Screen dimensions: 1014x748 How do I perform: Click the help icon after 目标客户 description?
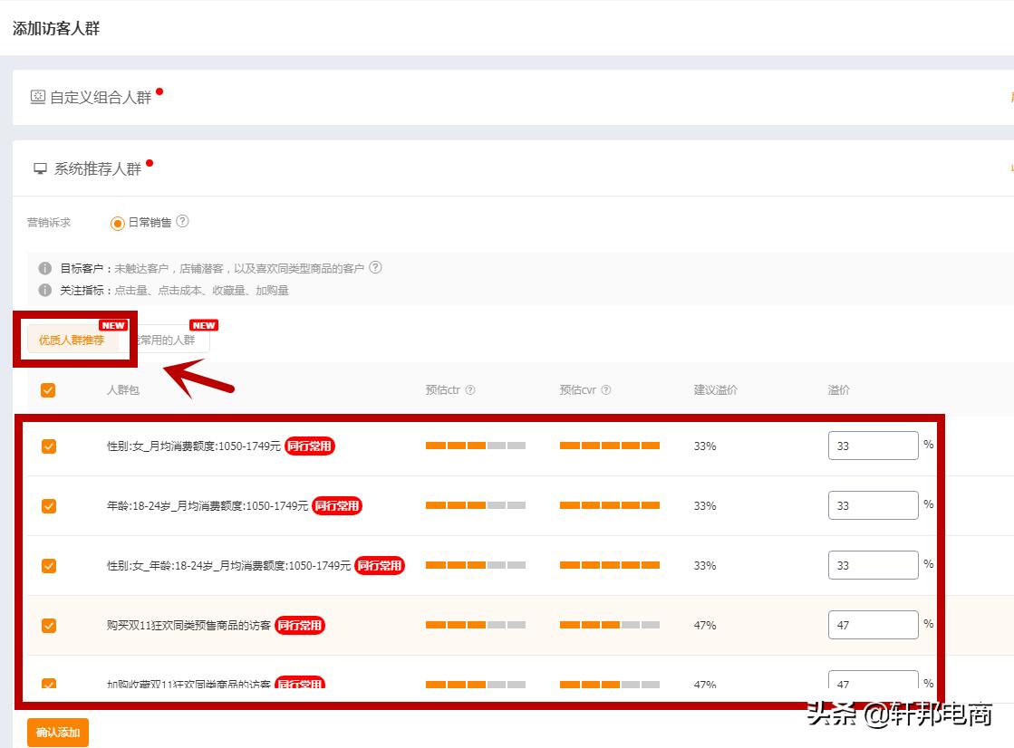coord(375,268)
